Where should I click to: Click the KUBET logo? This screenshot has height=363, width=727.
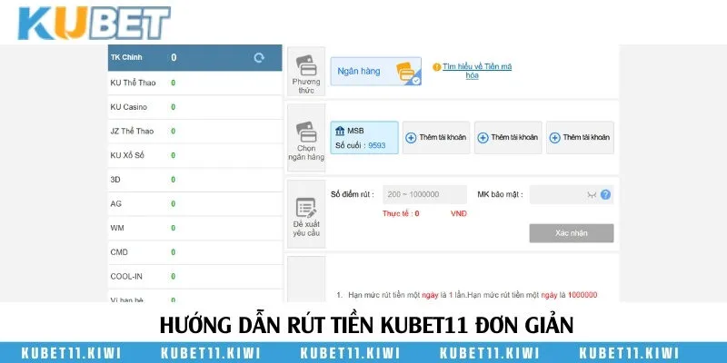(87, 23)
